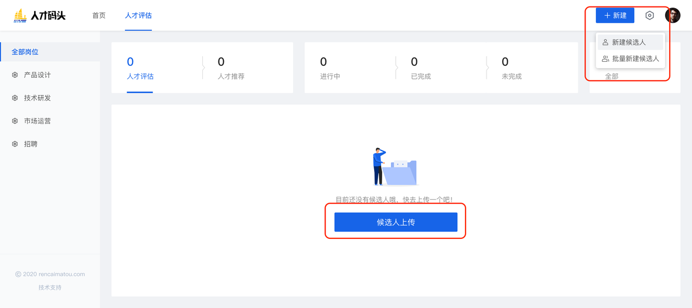Screen dimensions: 692x308
Task: Click the 人才码头 logo icon
Action: 20,16
